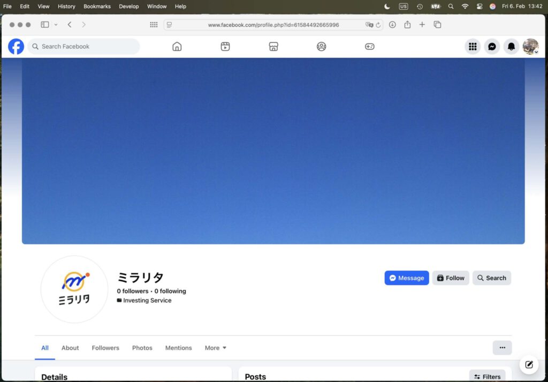The width and height of the screenshot is (548, 382).
Task: Open Safari start page grid icon
Action: click(154, 25)
